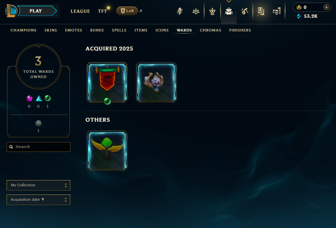
Task: Switch to the Skins tab
Action: [51, 30]
